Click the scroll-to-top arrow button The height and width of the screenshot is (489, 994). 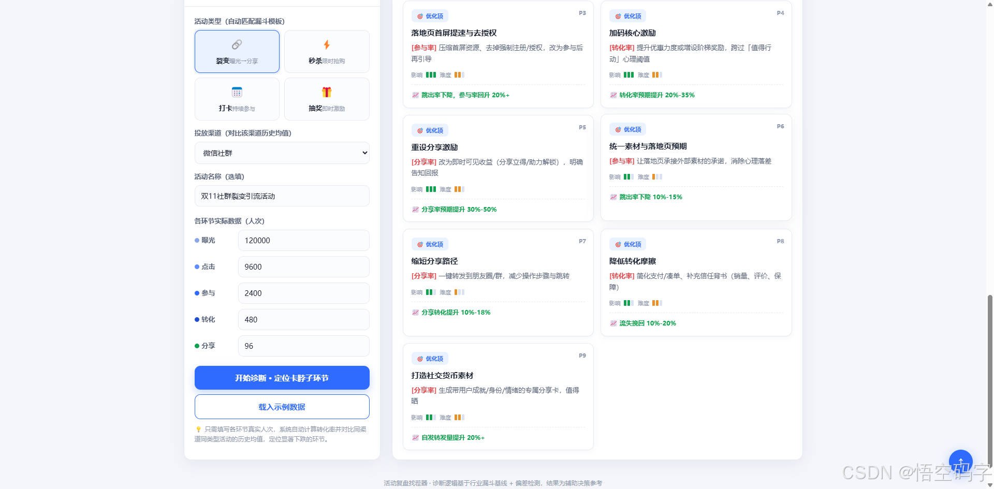(960, 461)
